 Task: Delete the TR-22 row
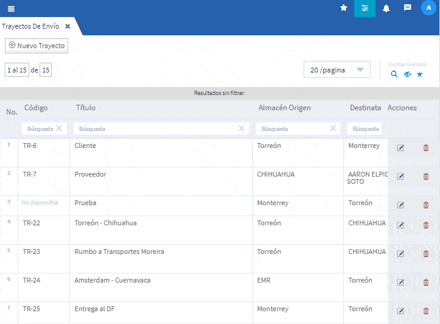click(x=425, y=225)
